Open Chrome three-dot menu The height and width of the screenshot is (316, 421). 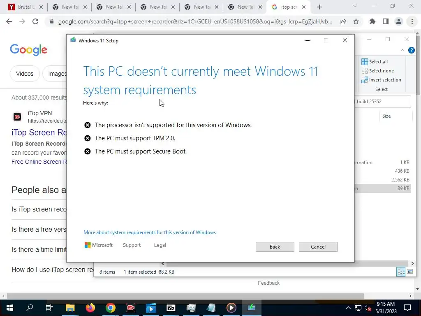412,21
